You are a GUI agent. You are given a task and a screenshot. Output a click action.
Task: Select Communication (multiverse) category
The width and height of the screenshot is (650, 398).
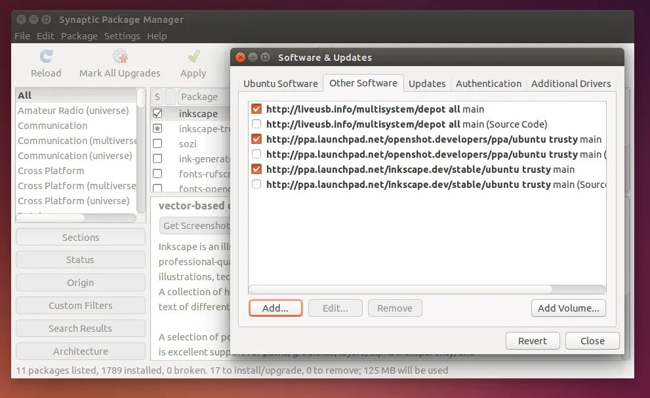pos(76,141)
